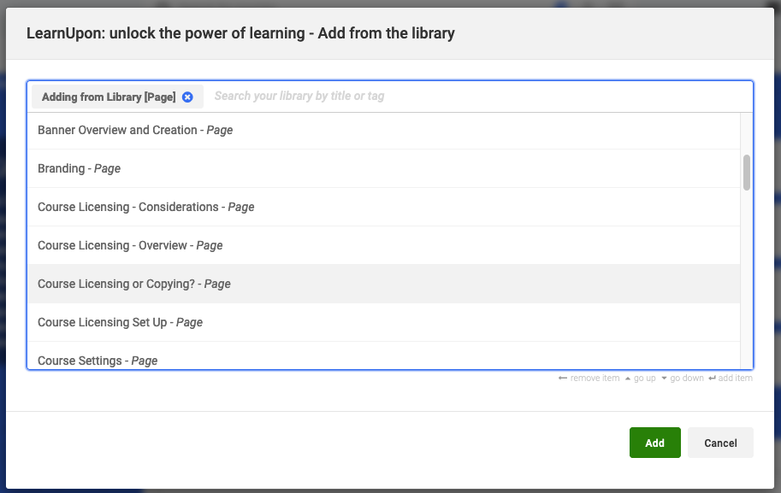
Task: Click the 'Add from the library' dialog title
Action: coord(240,34)
